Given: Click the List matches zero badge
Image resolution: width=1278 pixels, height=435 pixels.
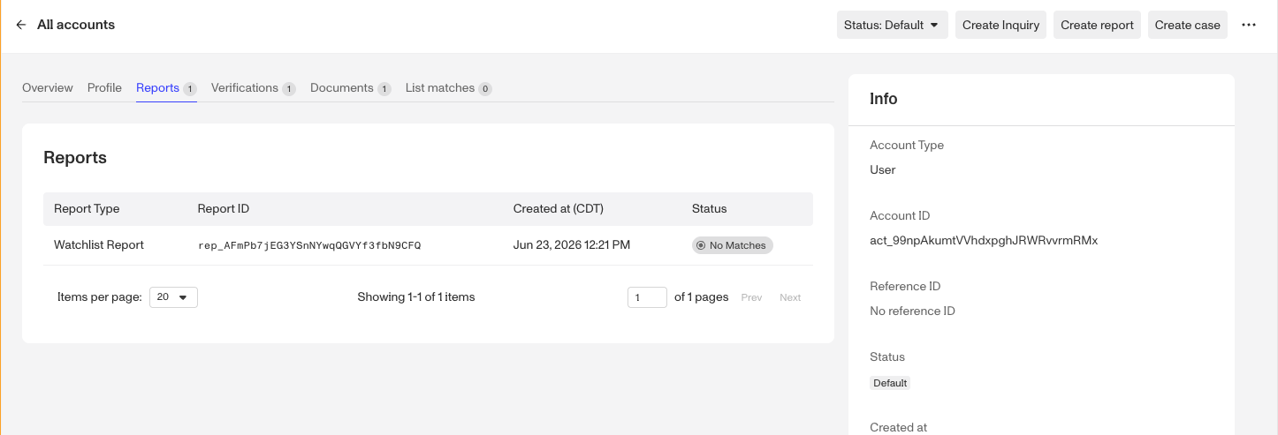Looking at the screenshot, I should coord(485,88).
